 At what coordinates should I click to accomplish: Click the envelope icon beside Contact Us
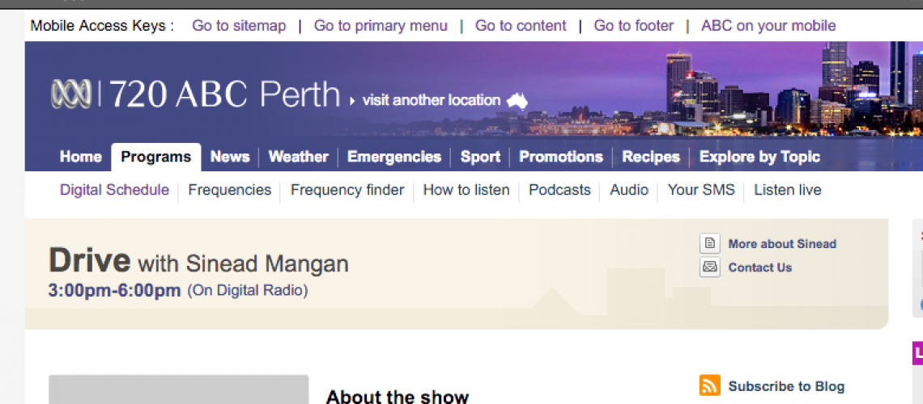(x=710, y=267)
